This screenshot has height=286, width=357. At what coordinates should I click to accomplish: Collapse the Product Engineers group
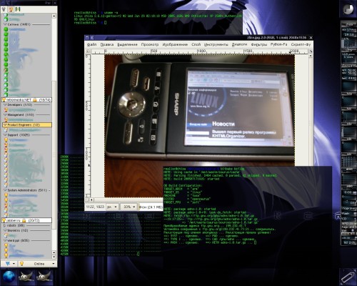tap(5, 124)
